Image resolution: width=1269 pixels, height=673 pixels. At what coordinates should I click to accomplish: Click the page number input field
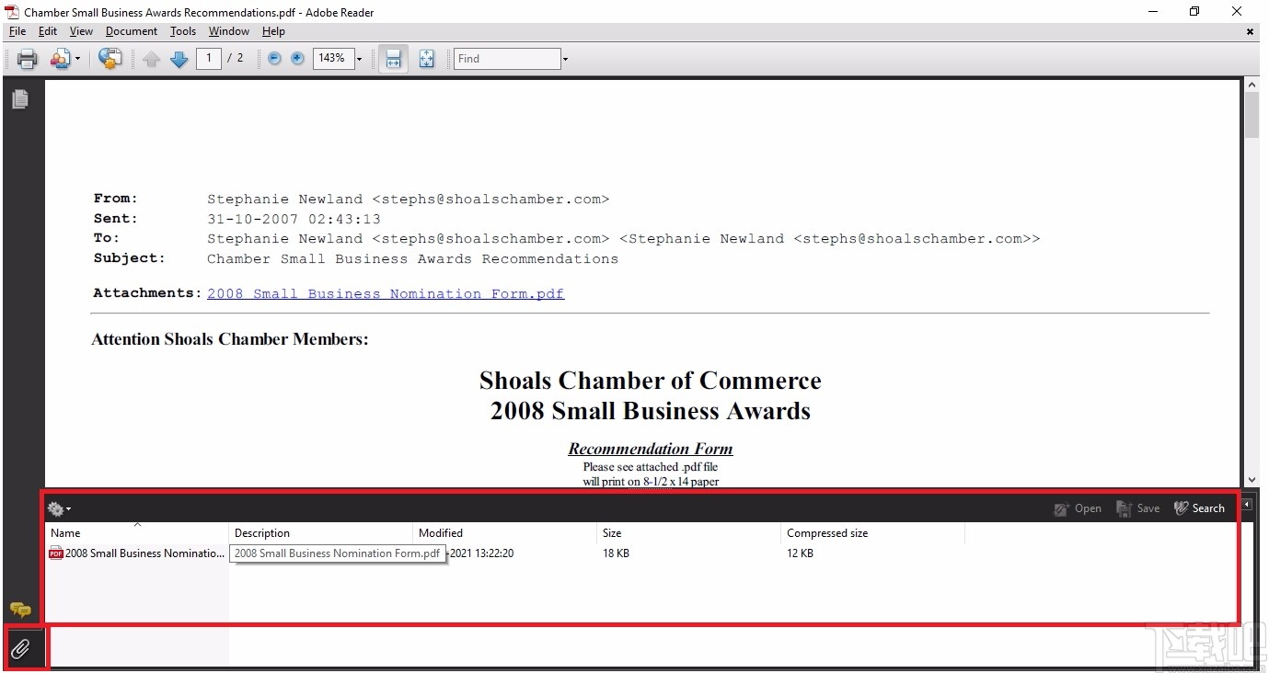pos(209,58)
